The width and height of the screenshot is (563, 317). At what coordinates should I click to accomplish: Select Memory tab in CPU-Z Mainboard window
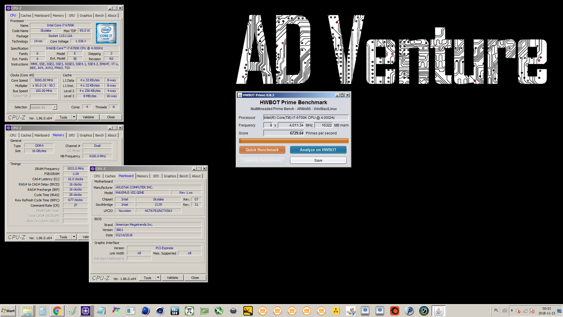click(x=143, y=176)
